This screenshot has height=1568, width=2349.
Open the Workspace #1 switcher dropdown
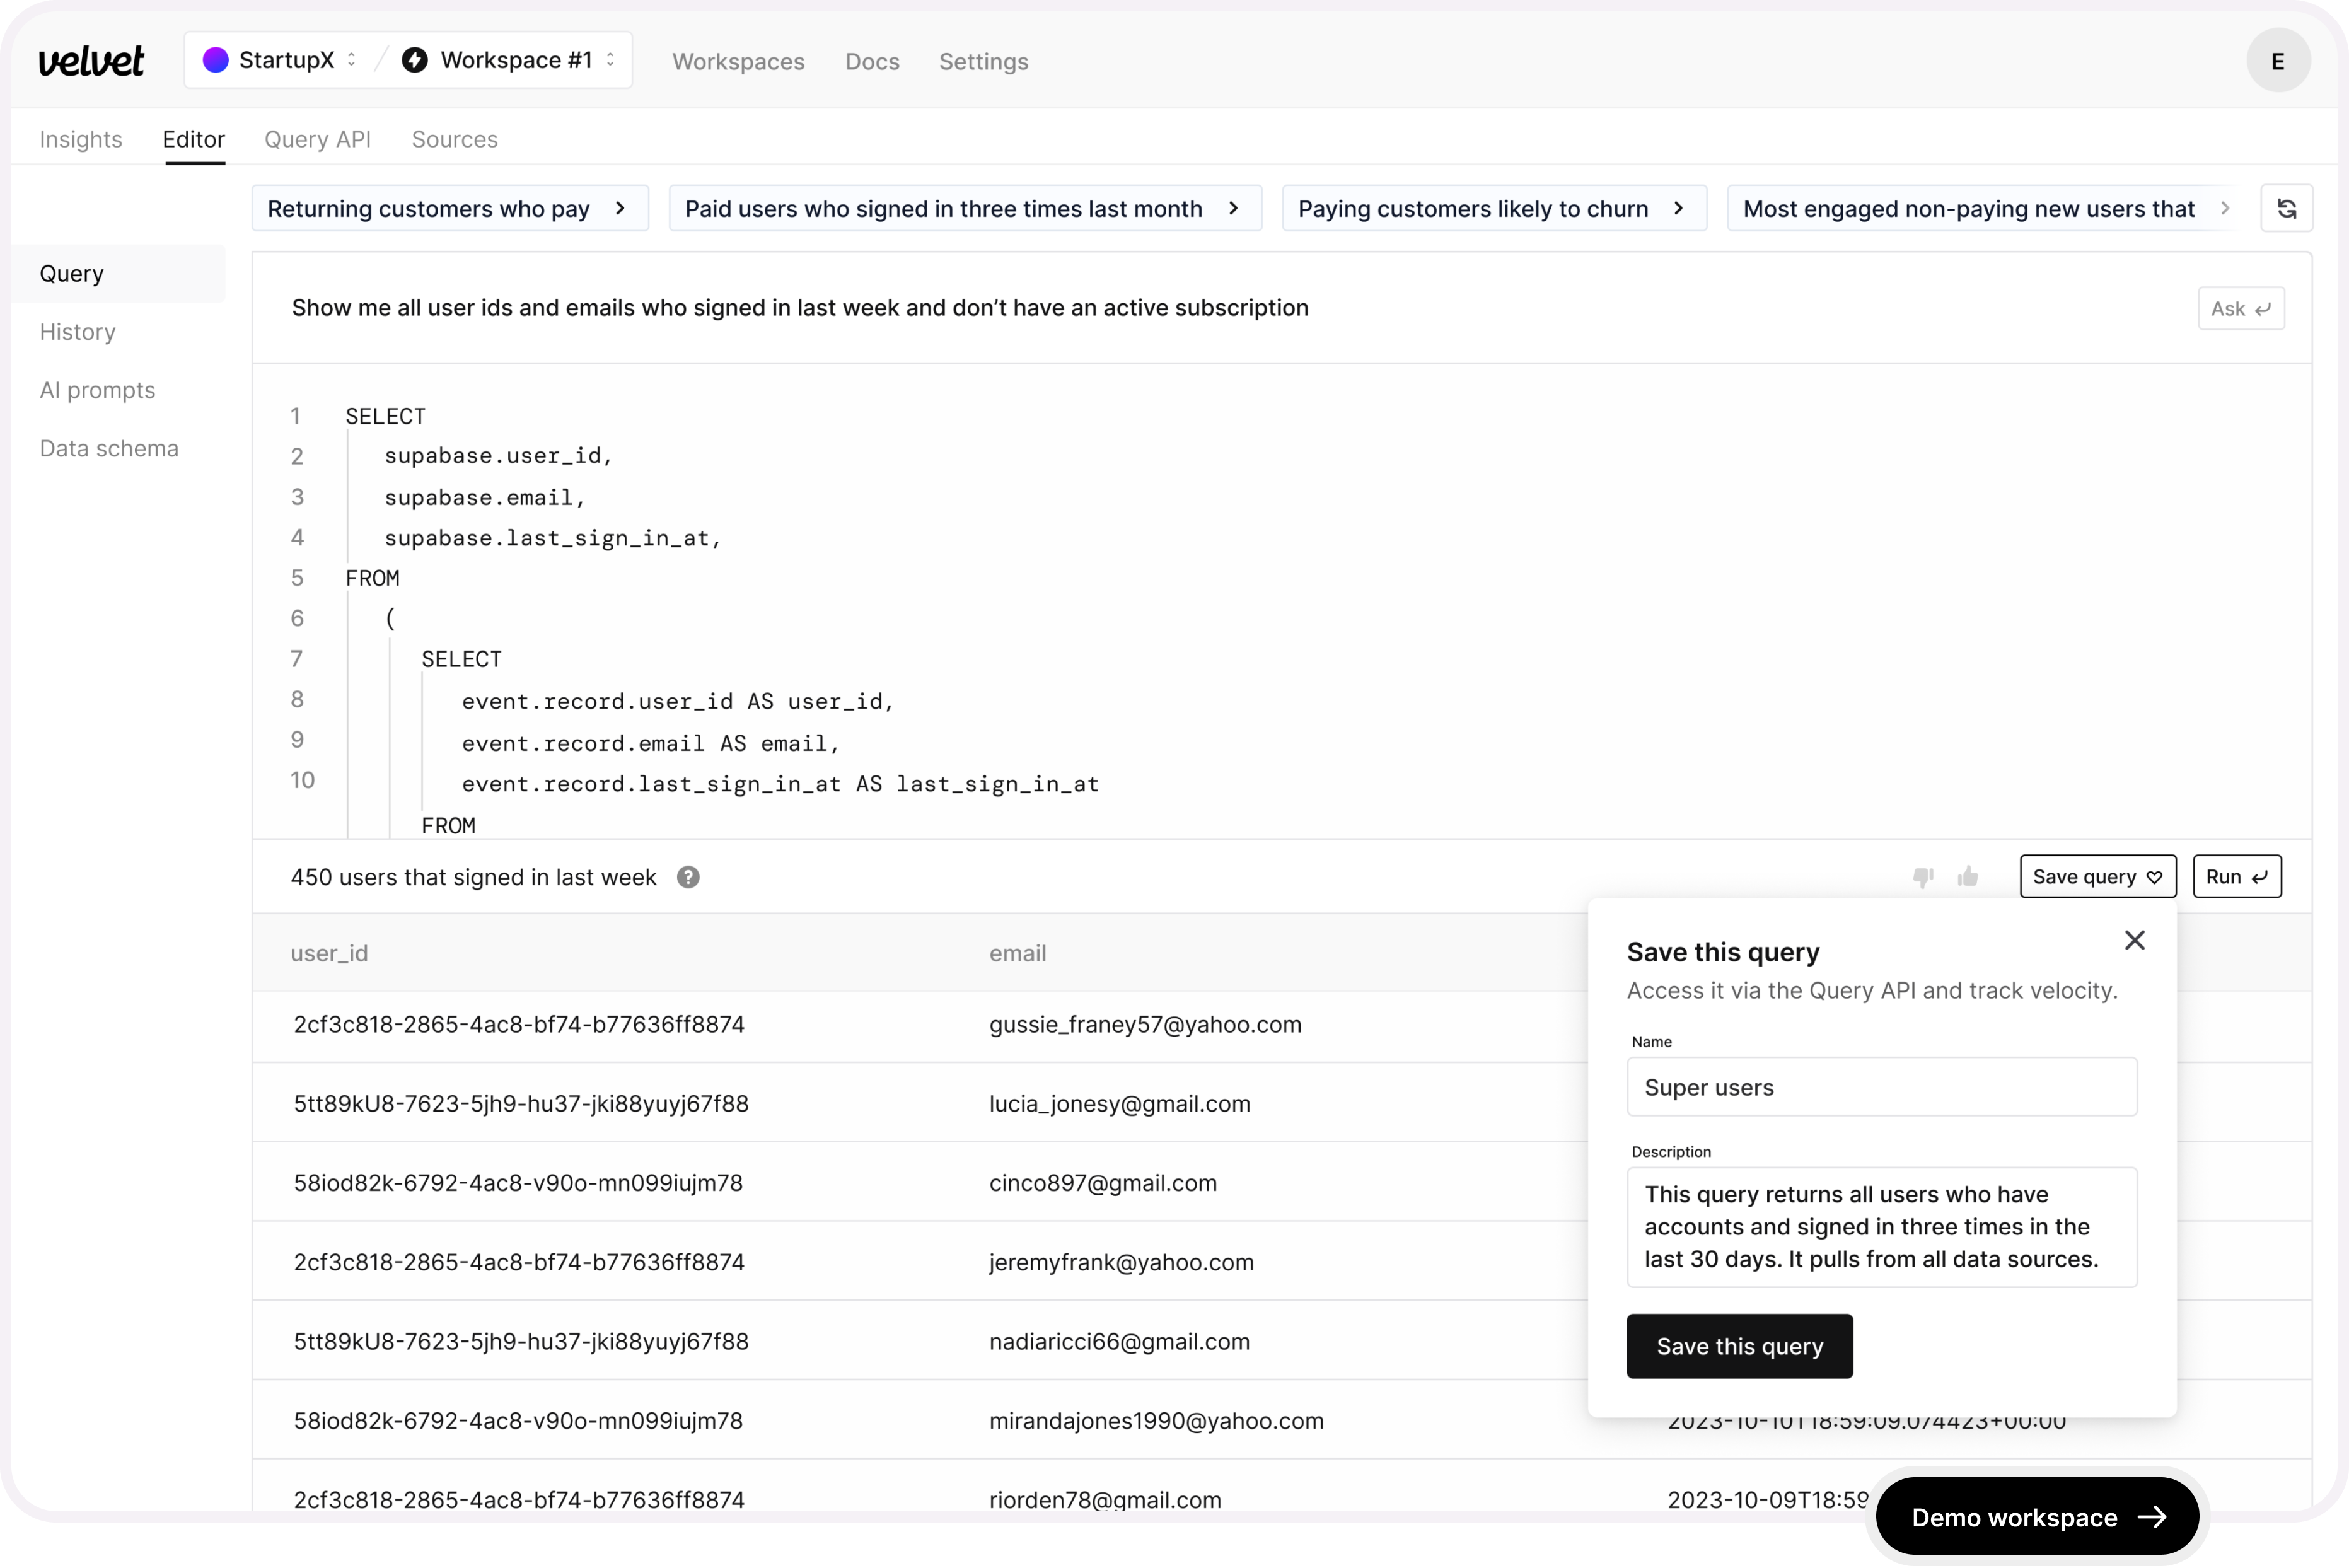tap(515, 60)
